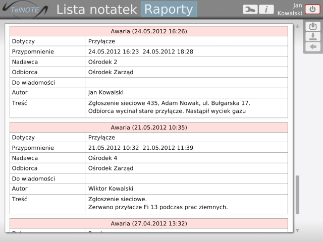Click text 'Zerwano przyłacze Fi 13'
This screenshot has height=242, width=323.
123,207
